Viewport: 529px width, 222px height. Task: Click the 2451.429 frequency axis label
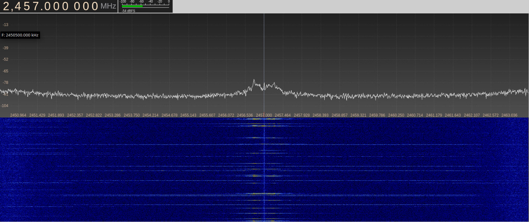(x=37, y=115)
